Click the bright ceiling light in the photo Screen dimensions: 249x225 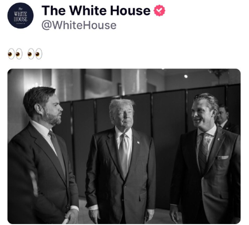pyautogui.click(x=186, y=76)
